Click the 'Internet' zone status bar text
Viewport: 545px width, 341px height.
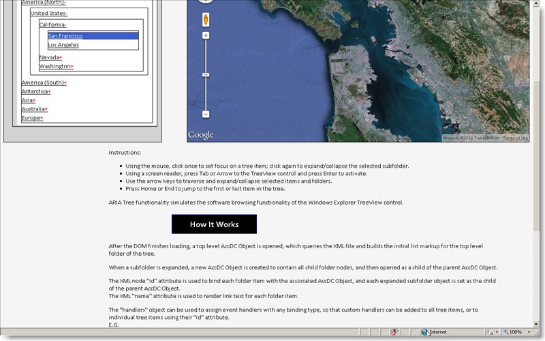coord(438,332)
